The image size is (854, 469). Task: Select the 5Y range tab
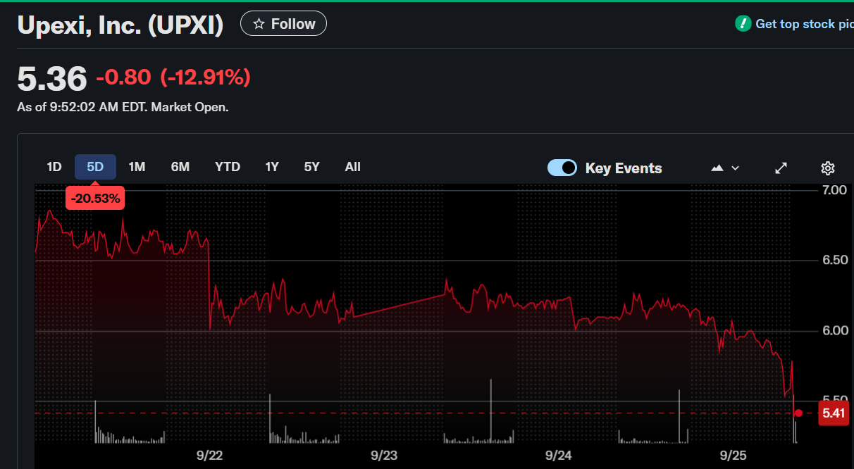click(312, 167)
